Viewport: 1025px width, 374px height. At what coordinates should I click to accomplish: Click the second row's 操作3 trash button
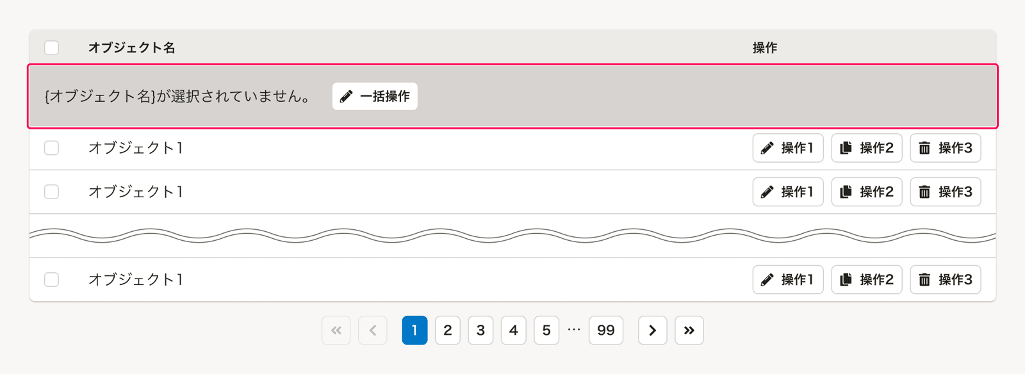tap(945, 191)
